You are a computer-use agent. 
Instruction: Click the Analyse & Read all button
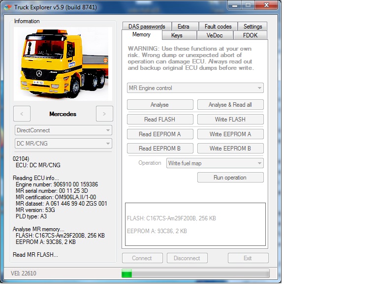(230, 105)
